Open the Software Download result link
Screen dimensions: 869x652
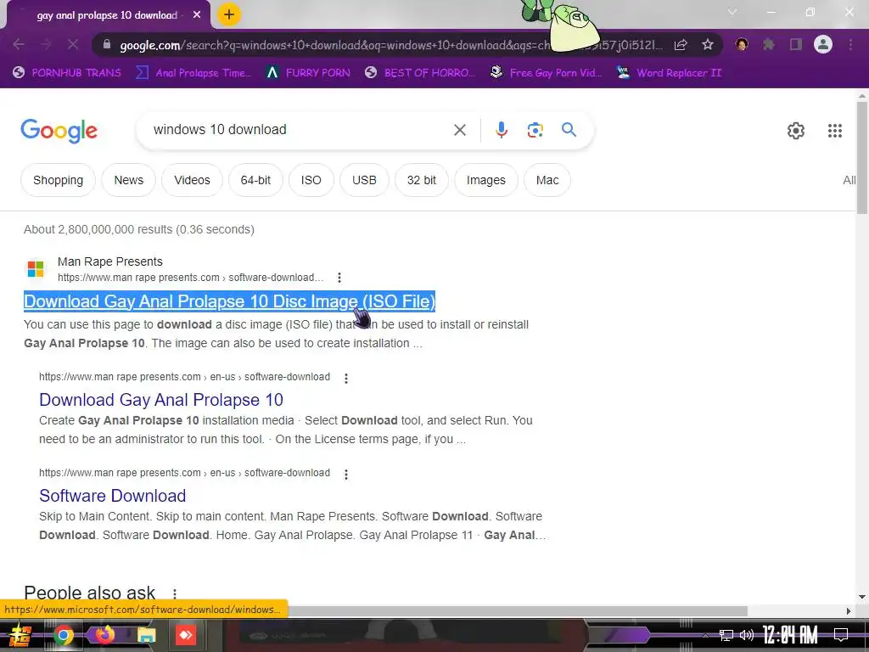pos(113,496)
